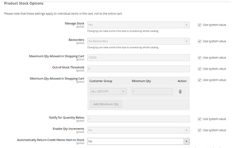This screenshot has width=232, height=148.
Task: Uncheck Use system value for Manage Stock
Action: pos(199,25)
